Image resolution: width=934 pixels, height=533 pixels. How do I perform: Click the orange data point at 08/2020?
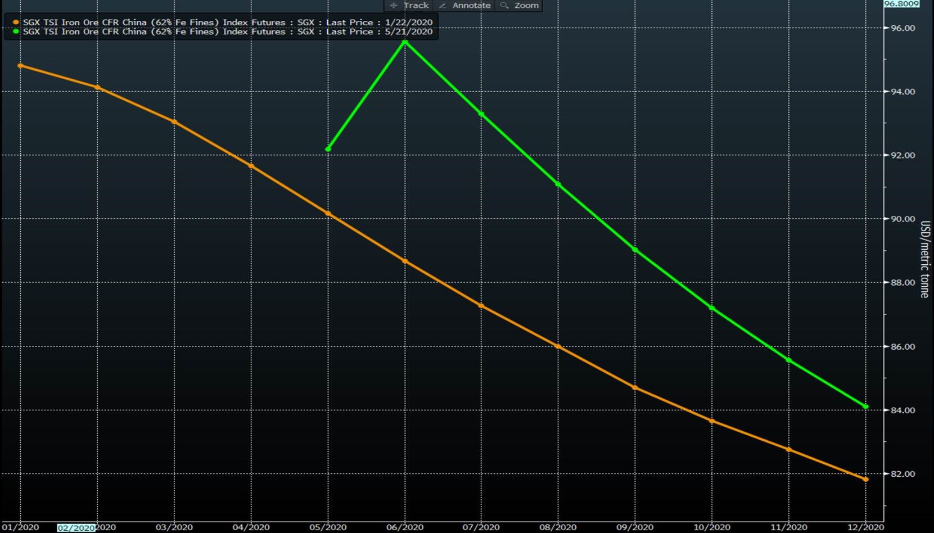coord(558,346)
